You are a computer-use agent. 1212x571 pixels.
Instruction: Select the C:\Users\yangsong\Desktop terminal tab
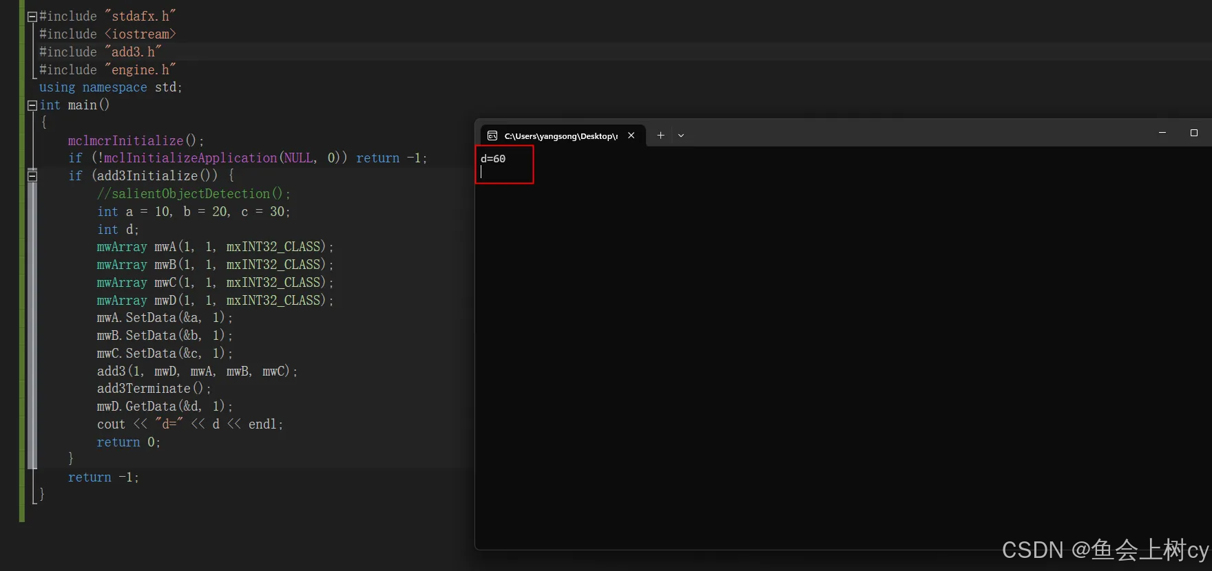[x=561, y=136]
